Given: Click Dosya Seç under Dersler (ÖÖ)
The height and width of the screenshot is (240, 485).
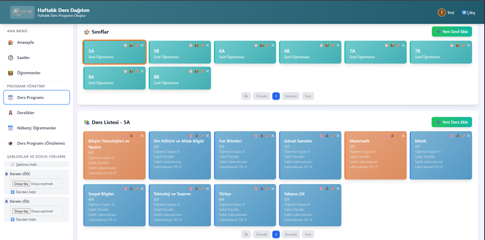Looking at the screenshot, I should click(x=21, y=184).
